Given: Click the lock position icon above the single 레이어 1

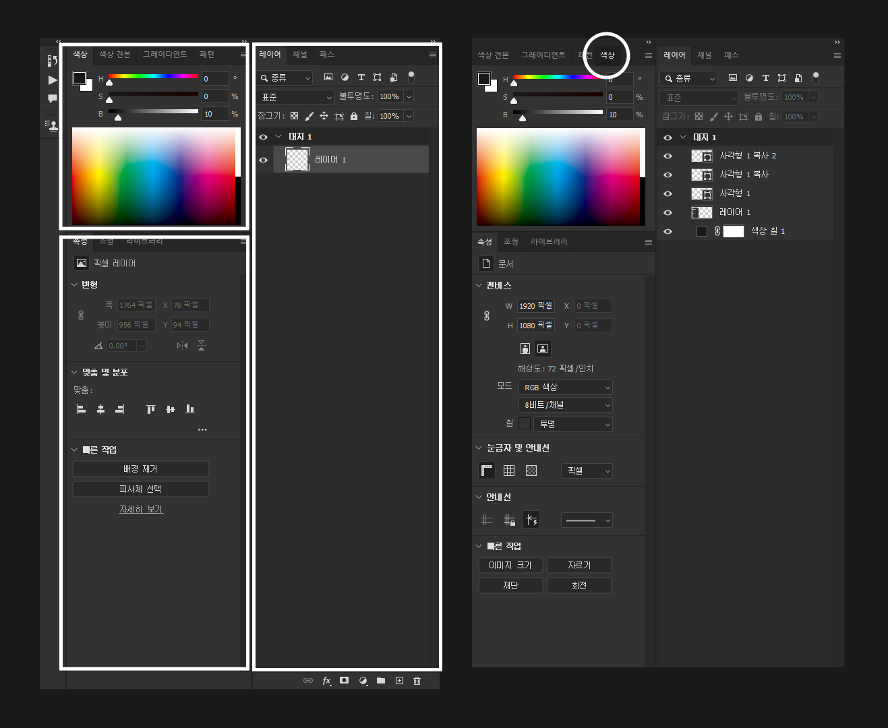Looking at the screenshot, I should pyautogui.click(x=324, y=116).
